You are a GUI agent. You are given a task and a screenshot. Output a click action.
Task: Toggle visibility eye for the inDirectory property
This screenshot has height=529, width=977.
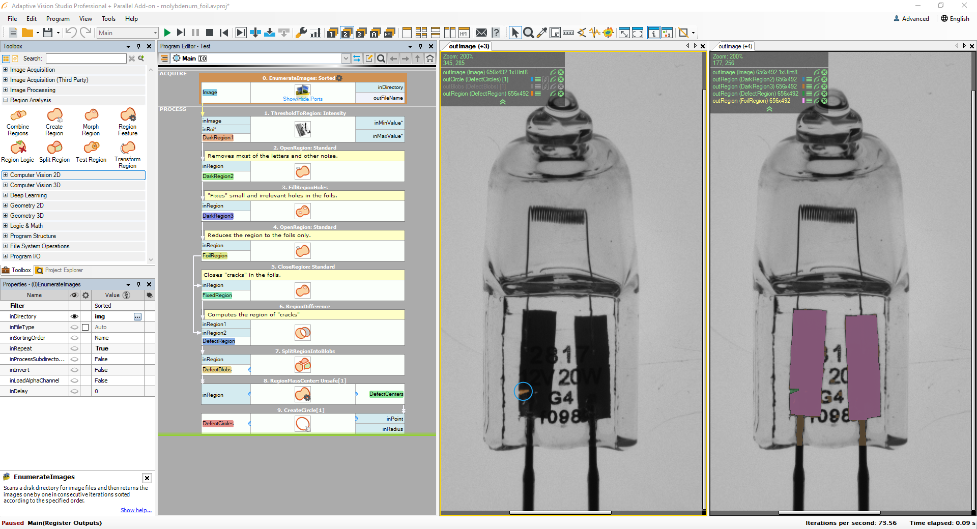[74, 316]
